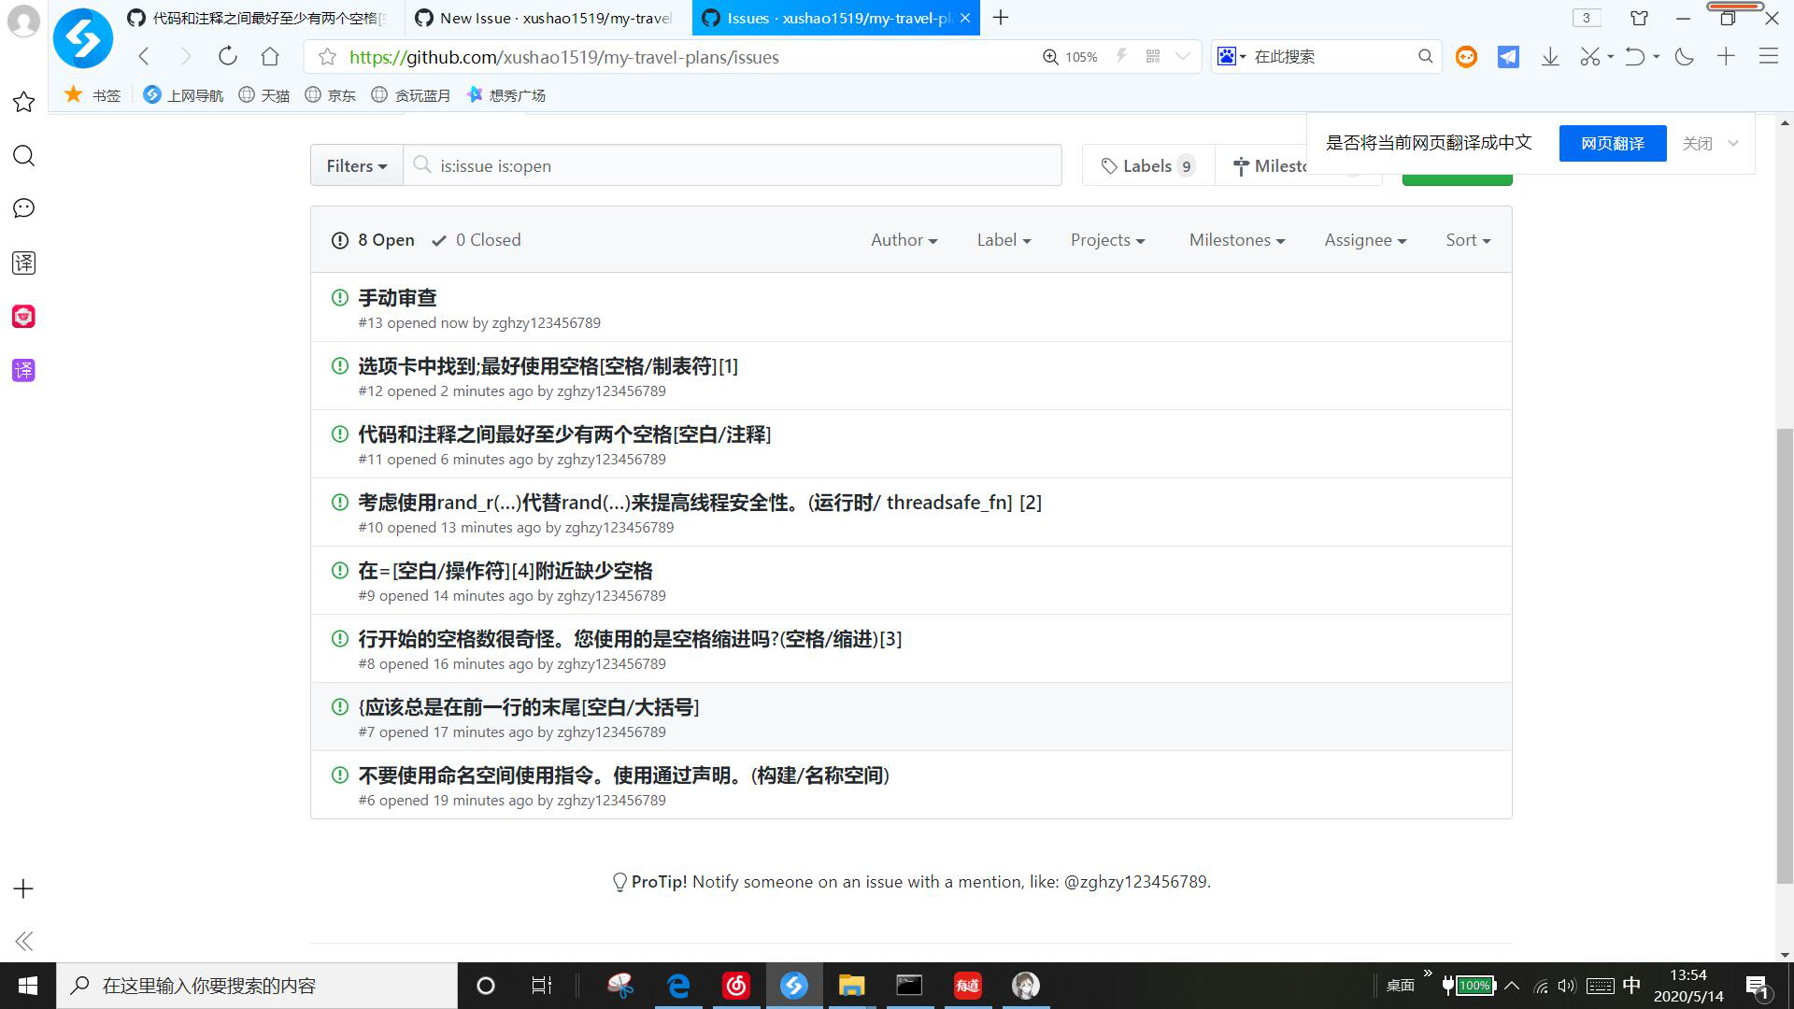Click the browser refresh icon
1794x1009 pixels.
[x=227, y=56]
